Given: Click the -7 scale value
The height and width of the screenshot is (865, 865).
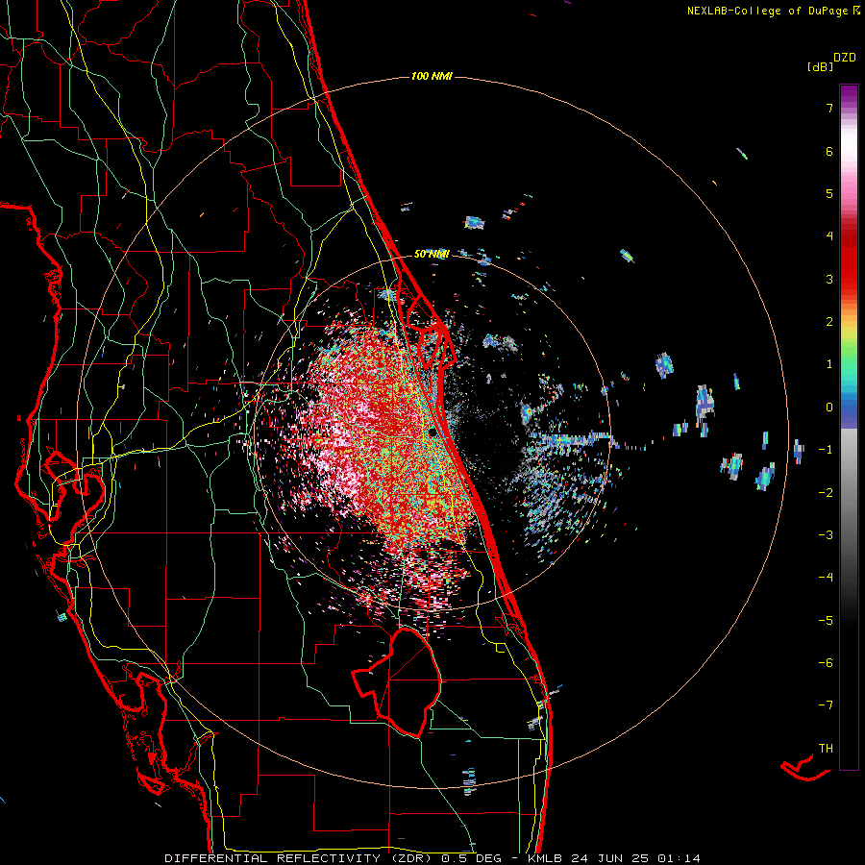Looking at the screenshot, I should 826,705.
